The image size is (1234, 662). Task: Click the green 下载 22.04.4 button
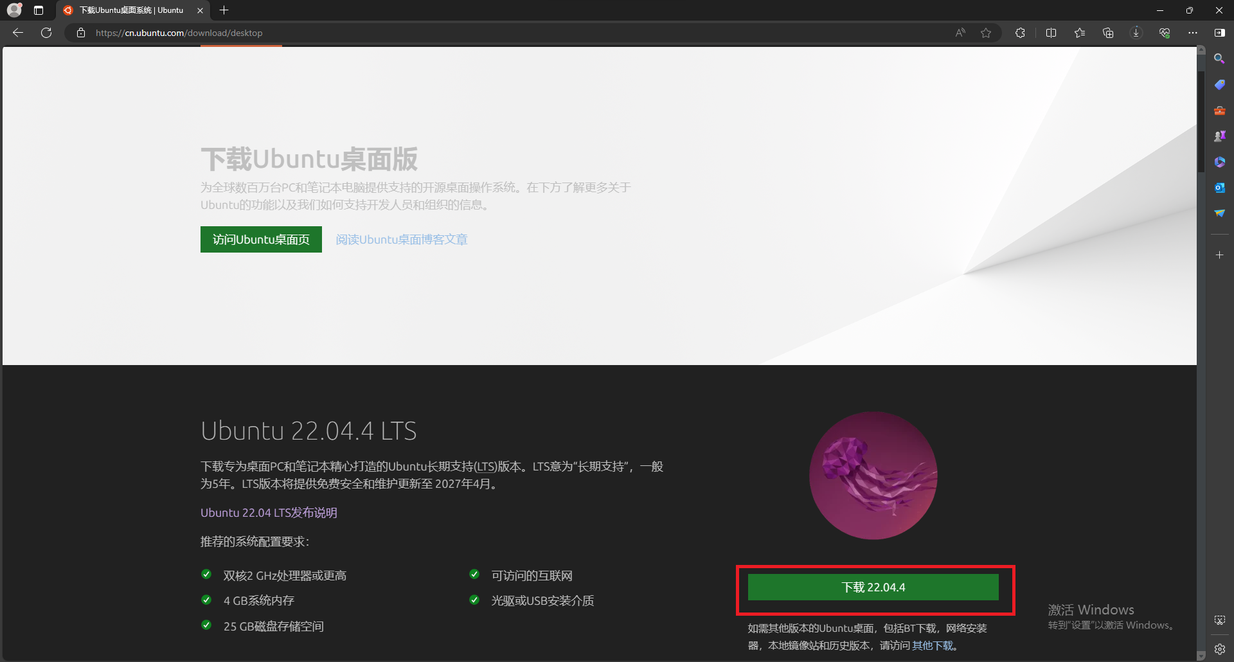(x=873, y=587)
